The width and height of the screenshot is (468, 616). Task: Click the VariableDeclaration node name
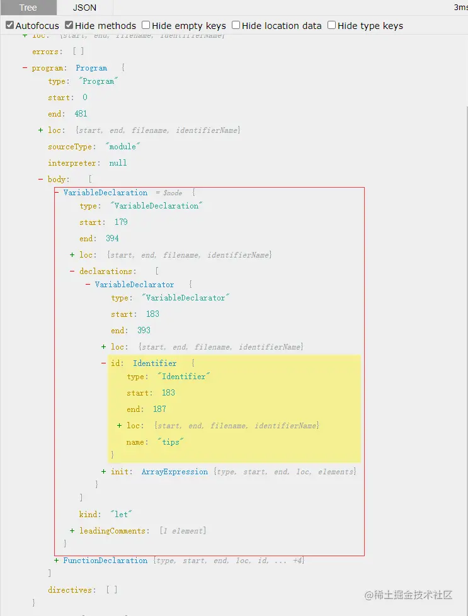click(105, 193)
